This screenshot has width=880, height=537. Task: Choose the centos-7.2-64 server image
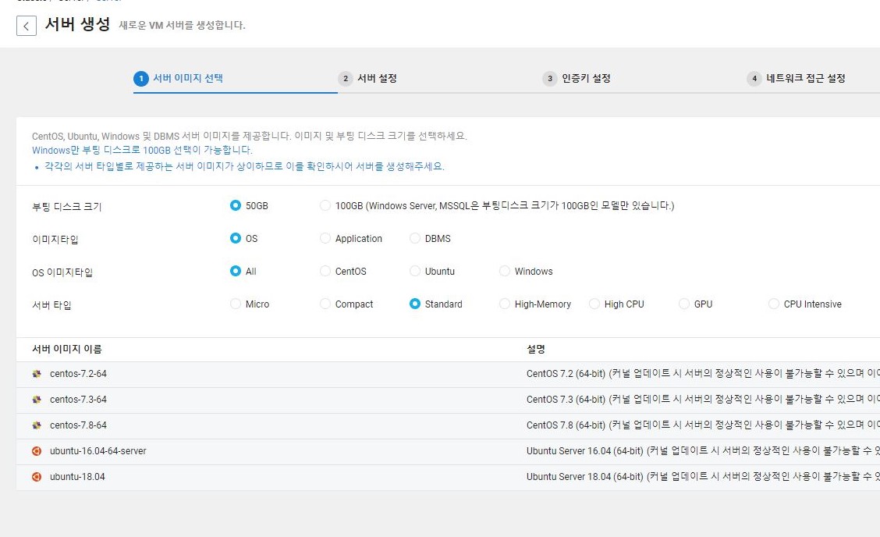click(x=78, y=374)
